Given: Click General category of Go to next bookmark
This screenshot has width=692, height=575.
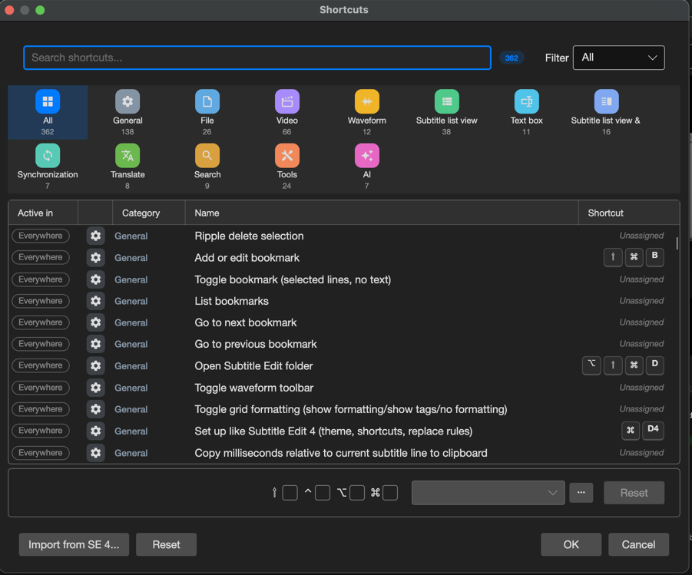Looking at the screenshot, I should coord(131,322).
